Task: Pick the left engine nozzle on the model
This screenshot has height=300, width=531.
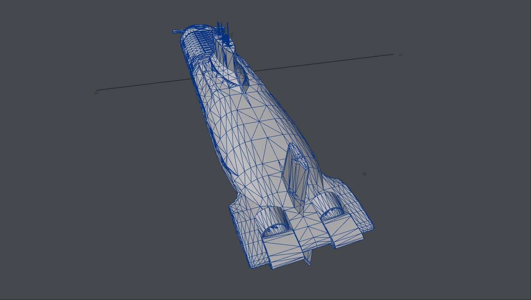Action: pos(273,223)
